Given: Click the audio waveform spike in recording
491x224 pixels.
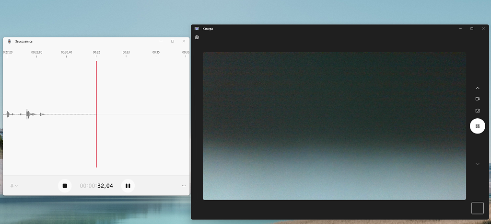Looking at the screenshot, I should pos(27,114).
